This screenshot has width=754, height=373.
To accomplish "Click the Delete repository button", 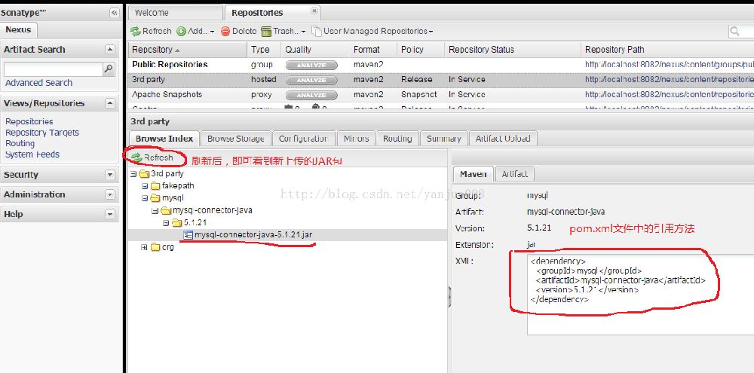I will 238,31.
